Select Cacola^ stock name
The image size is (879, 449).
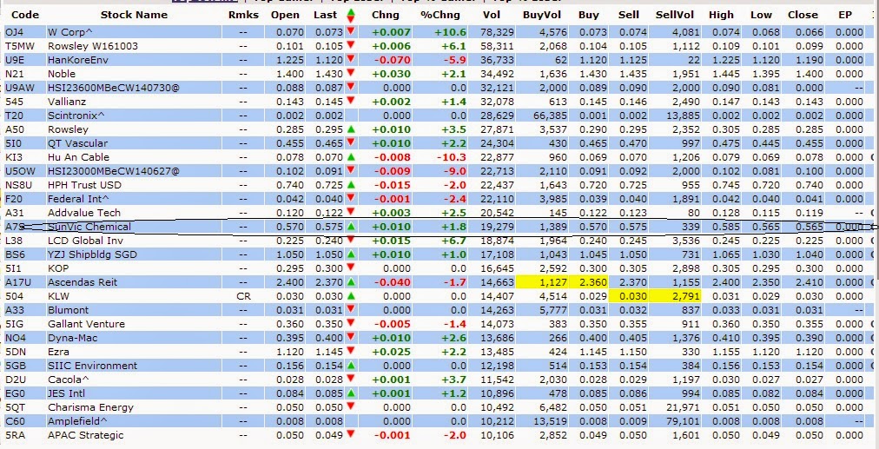tap(67, 380)
